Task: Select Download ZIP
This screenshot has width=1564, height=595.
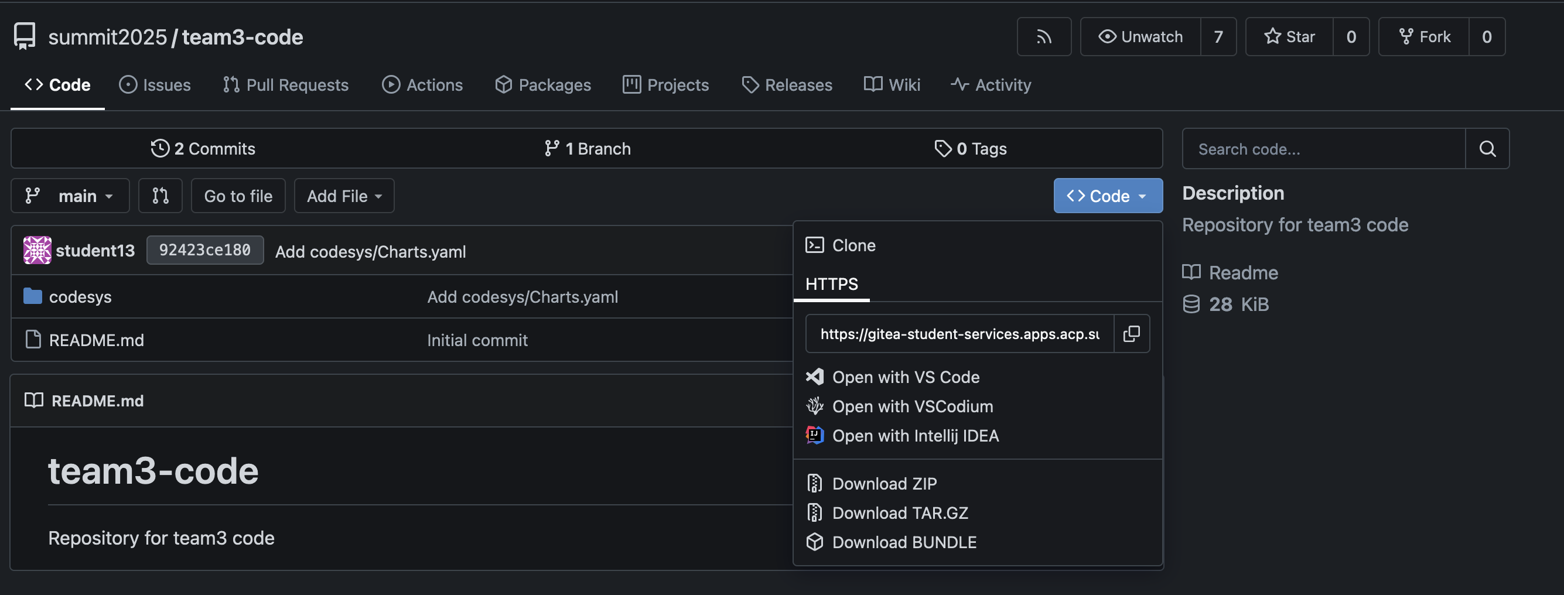Action: coord(884,484)
